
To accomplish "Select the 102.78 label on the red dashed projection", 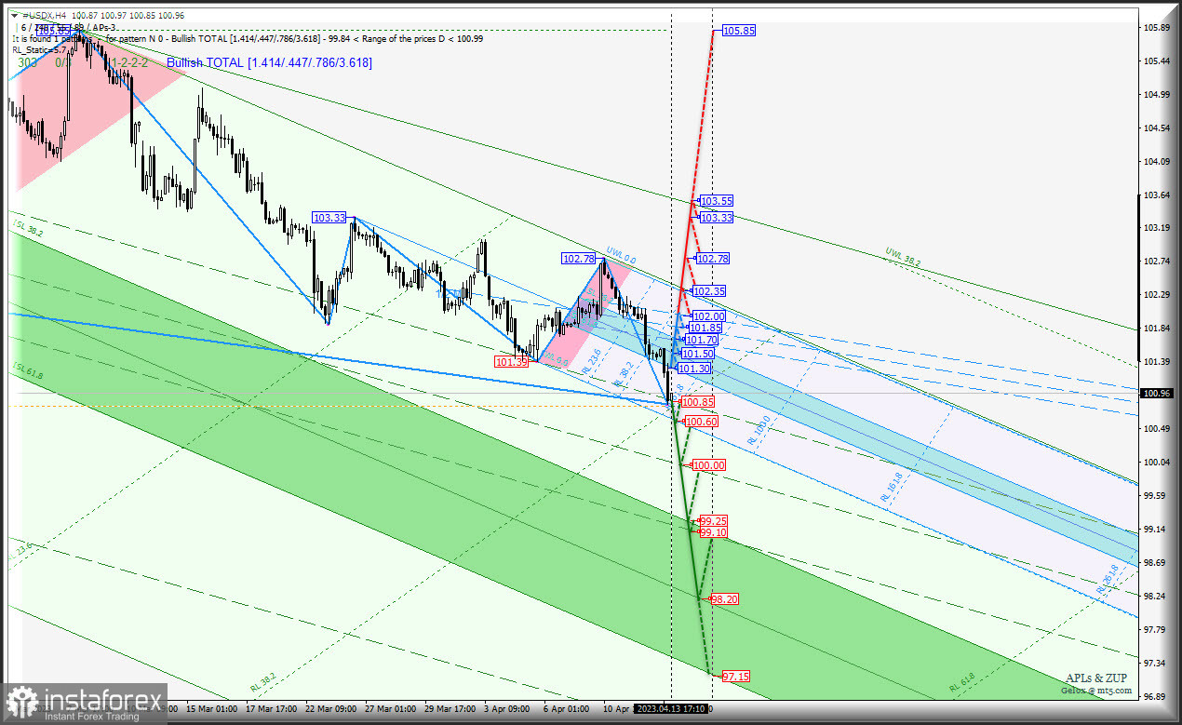I will click(x=712, y=259).
